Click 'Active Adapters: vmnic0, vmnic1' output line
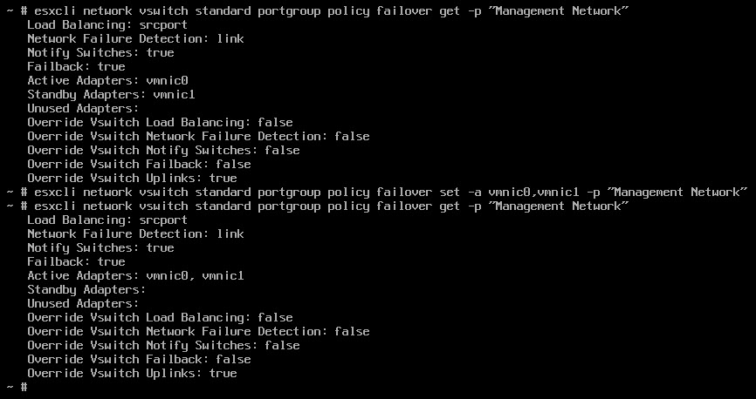The height and width of the screenshot is (399, 756). (x=135, y=275)
